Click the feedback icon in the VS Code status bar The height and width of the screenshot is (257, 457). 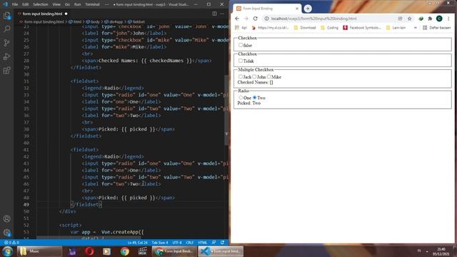click(x=214, y=243)
